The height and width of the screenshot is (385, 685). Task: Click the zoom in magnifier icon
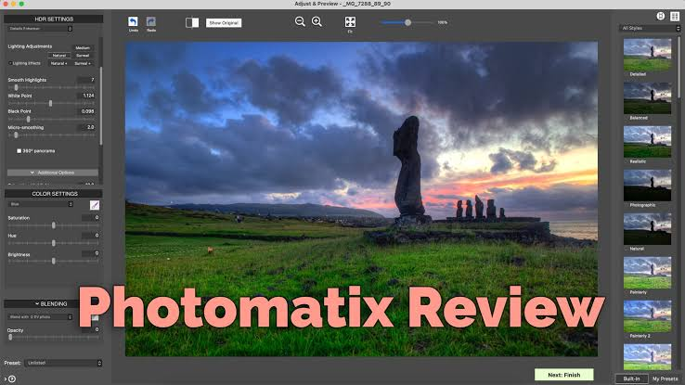[317, 21]
